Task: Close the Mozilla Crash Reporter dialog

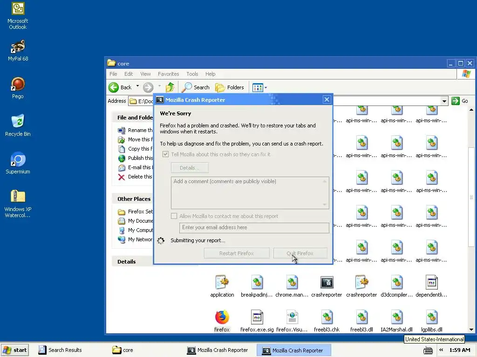Action: 327,99
